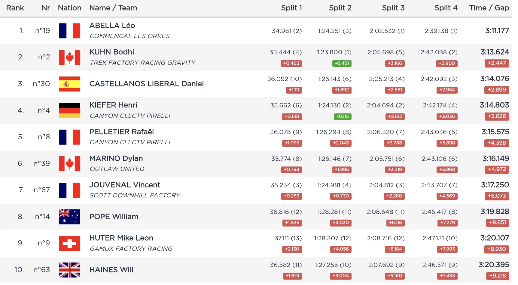518x285 pixels.
Task: Click the Name / Team column header
Action: tap(113, 8)
